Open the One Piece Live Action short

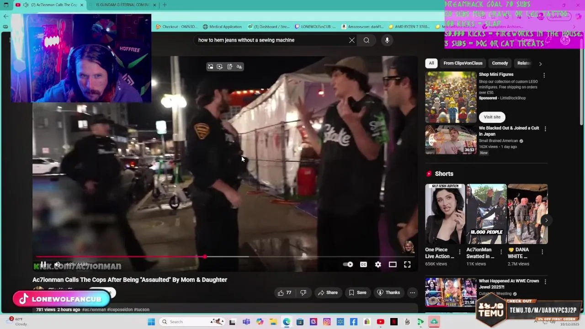(x=445, y=214)
